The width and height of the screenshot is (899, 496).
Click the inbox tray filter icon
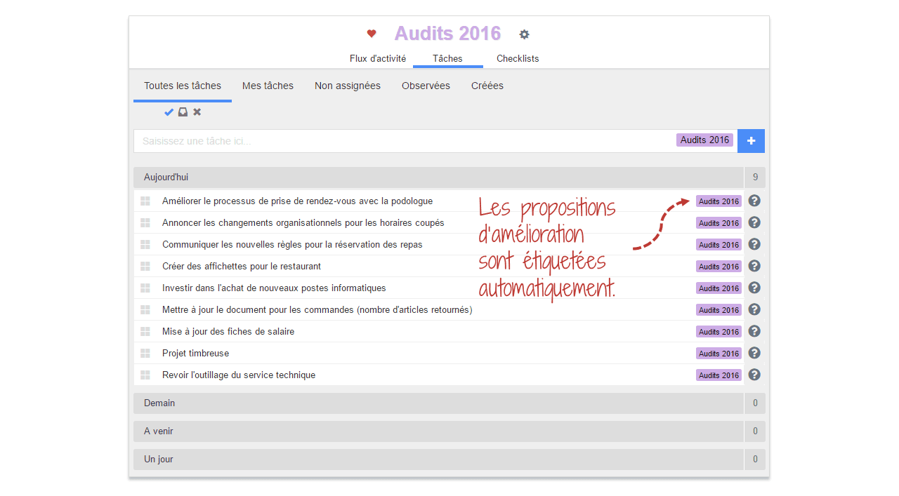pyautogui.click(x=183, y=112)
